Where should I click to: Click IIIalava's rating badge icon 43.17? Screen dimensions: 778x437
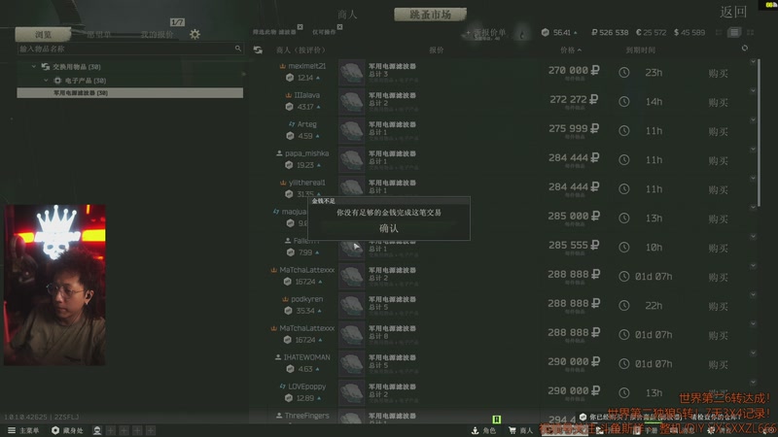[289, 107]
